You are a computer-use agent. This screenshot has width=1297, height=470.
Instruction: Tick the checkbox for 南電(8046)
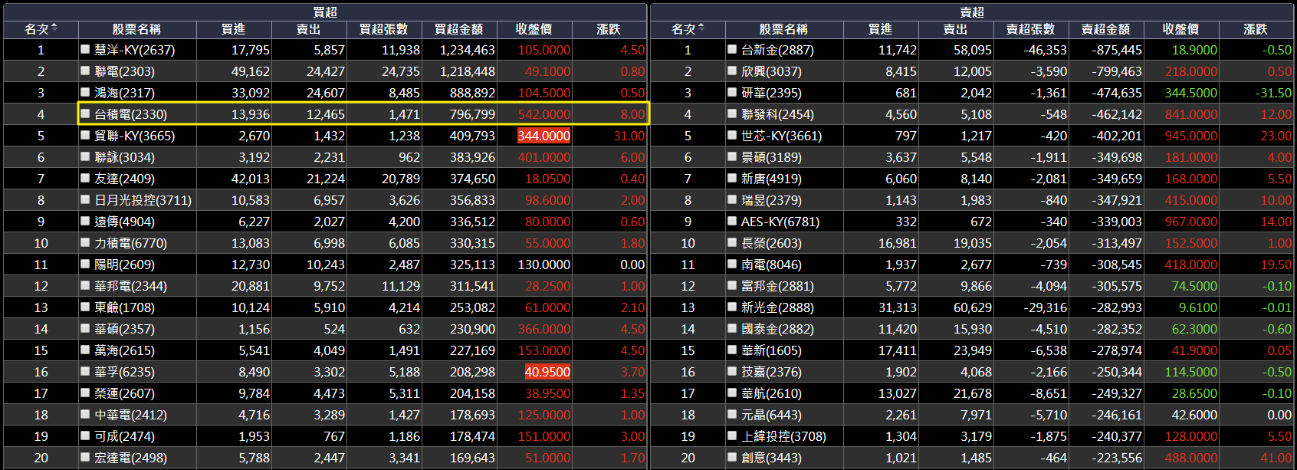[732, 264]
